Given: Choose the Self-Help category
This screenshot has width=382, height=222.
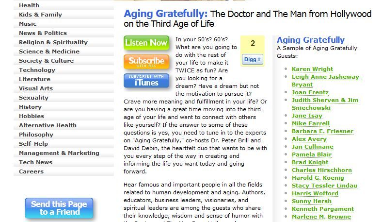Looking at the screenshot, I should point(33,144).
